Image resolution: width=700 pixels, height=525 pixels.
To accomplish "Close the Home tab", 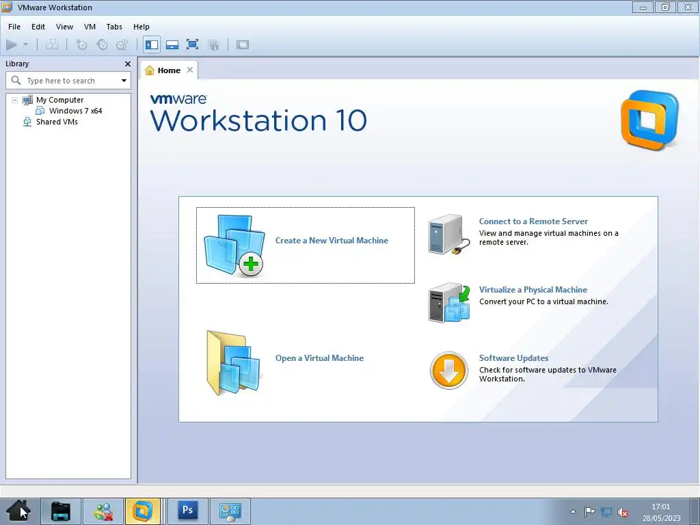I will point(190,70).
